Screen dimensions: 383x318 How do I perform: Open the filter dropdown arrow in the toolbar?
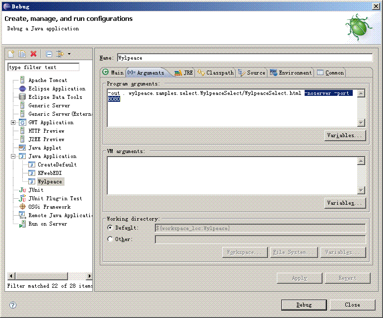tap(69, 54)
